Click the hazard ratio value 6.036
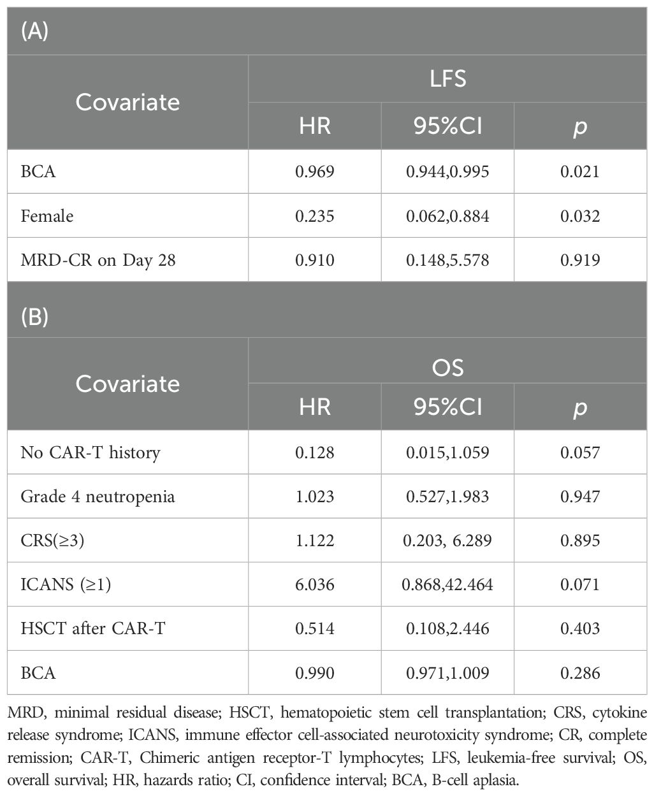Image resolution: width=654 pixels, height=796 pixels. pyautogui.click(x=315, y=584)
